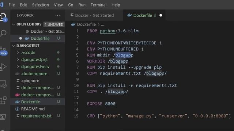The height and width of the screenshot is (131, 234).
Task: Click the line 13 EXPOSE 8000 code
Action: click(101, 104)
